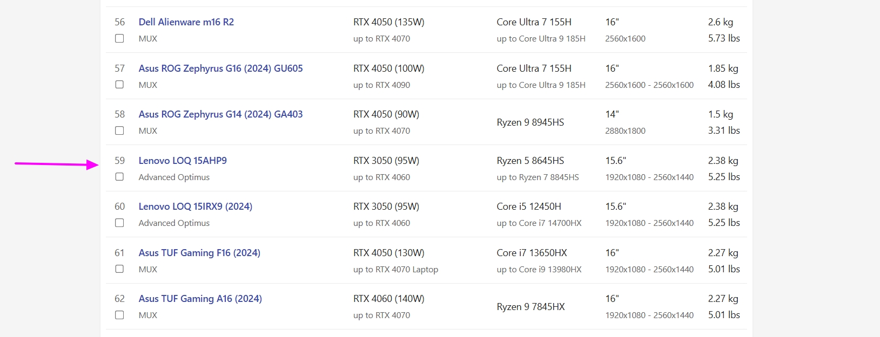Tick the Asus ROG Zephyrus G16 checkbox
This screenshot has height=337, width=880.
119,85
